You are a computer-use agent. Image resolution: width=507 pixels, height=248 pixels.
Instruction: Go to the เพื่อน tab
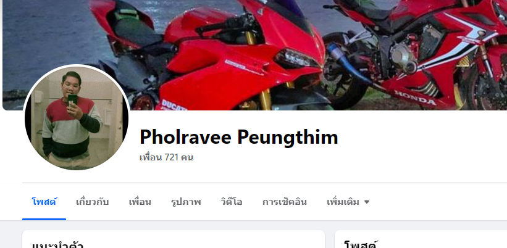[x=140, y=202]
